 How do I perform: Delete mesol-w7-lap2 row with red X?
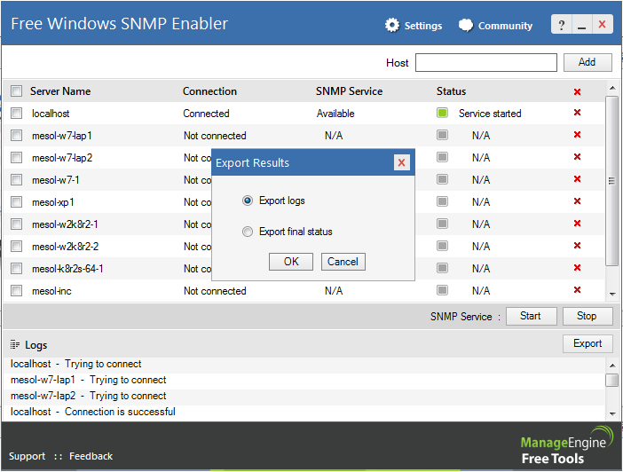pyautogui.click(x=578, y=157)
